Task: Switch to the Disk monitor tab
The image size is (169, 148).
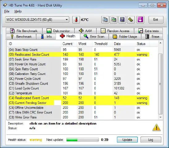Action: (x=58, y=31)
